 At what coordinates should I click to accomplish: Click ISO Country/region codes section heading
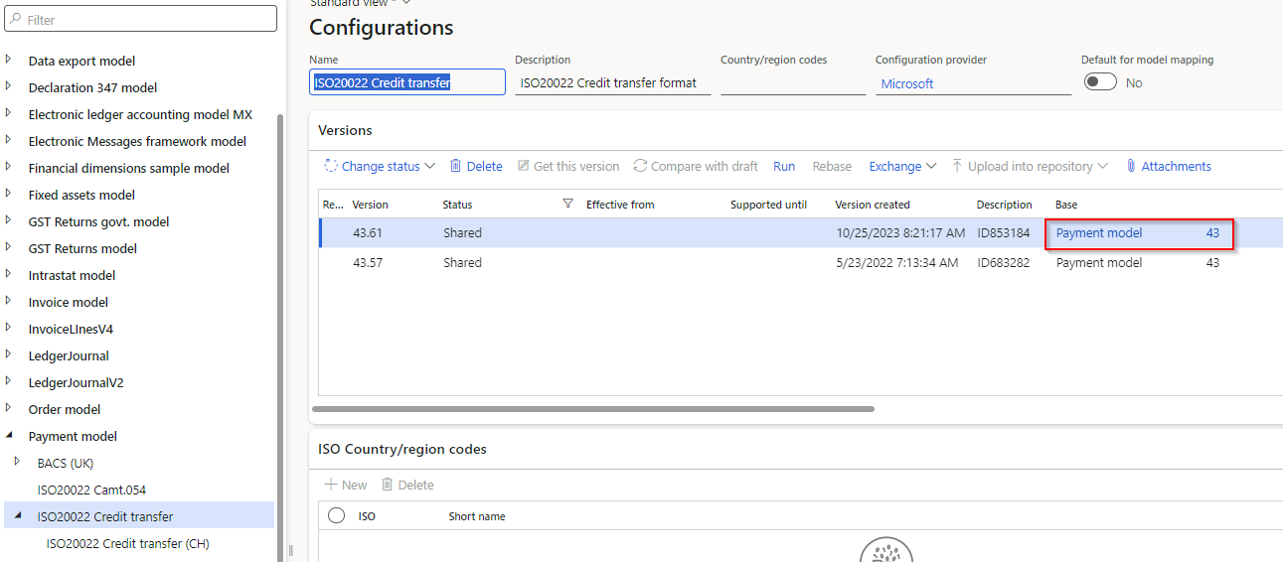pyautogui.click(x=402, y=449)
